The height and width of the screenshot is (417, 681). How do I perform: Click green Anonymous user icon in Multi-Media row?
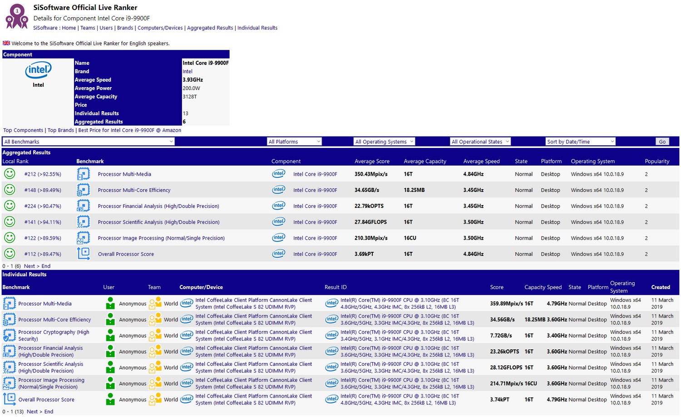point(110,304)
